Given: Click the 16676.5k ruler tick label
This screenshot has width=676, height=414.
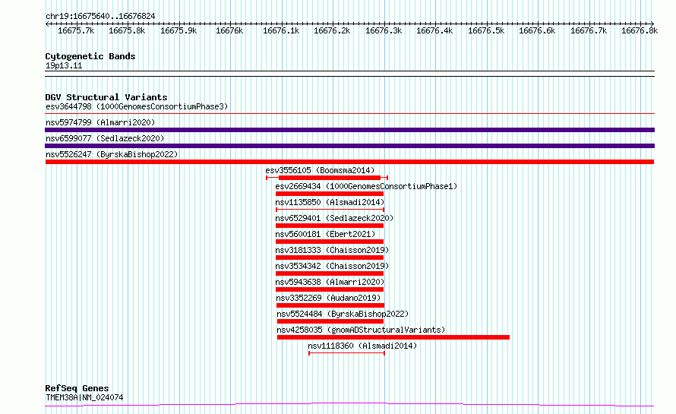Looking at the screenshot, I should 486,30.
